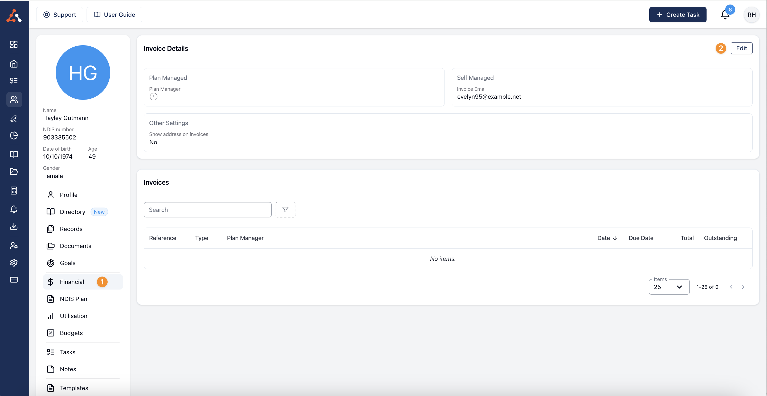This screenshot has height=396, width=767.
Task: Click the Edit button in Invoice Details
Action: (741, 48)
